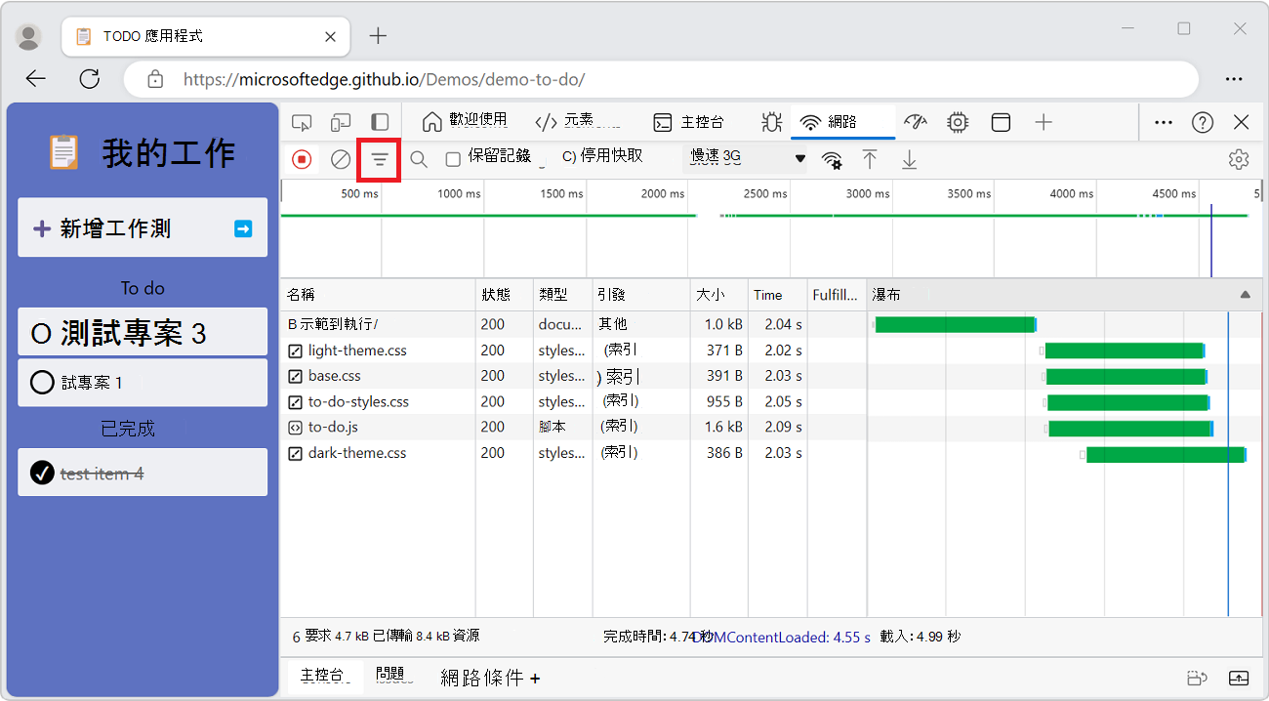Screen dimensions: 1269x701
Task: Toggle network recording with the record button
Action: pos(302,158)
